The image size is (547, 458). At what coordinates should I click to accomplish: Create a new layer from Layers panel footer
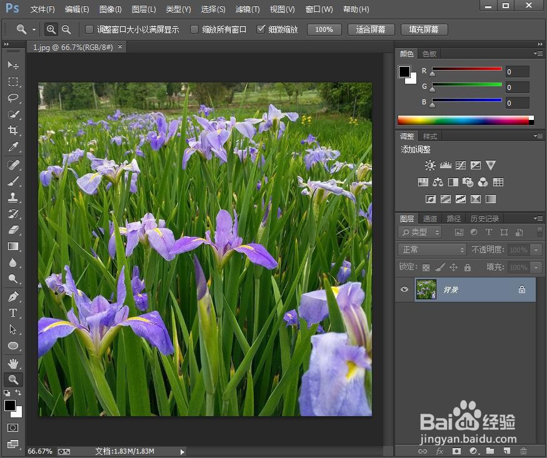pyautogui.click(x=506, y=451)
